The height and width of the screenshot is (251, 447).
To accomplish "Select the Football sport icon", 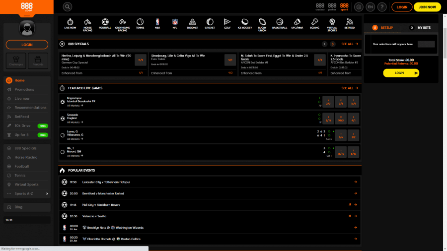I will tap(105, 24).
